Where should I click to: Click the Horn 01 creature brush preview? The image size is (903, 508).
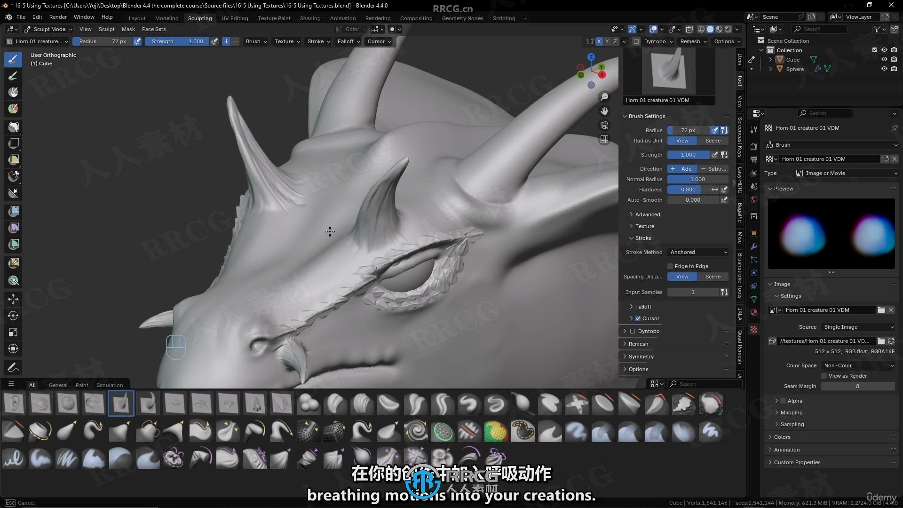pyautogui.click(x=668, y=71)
